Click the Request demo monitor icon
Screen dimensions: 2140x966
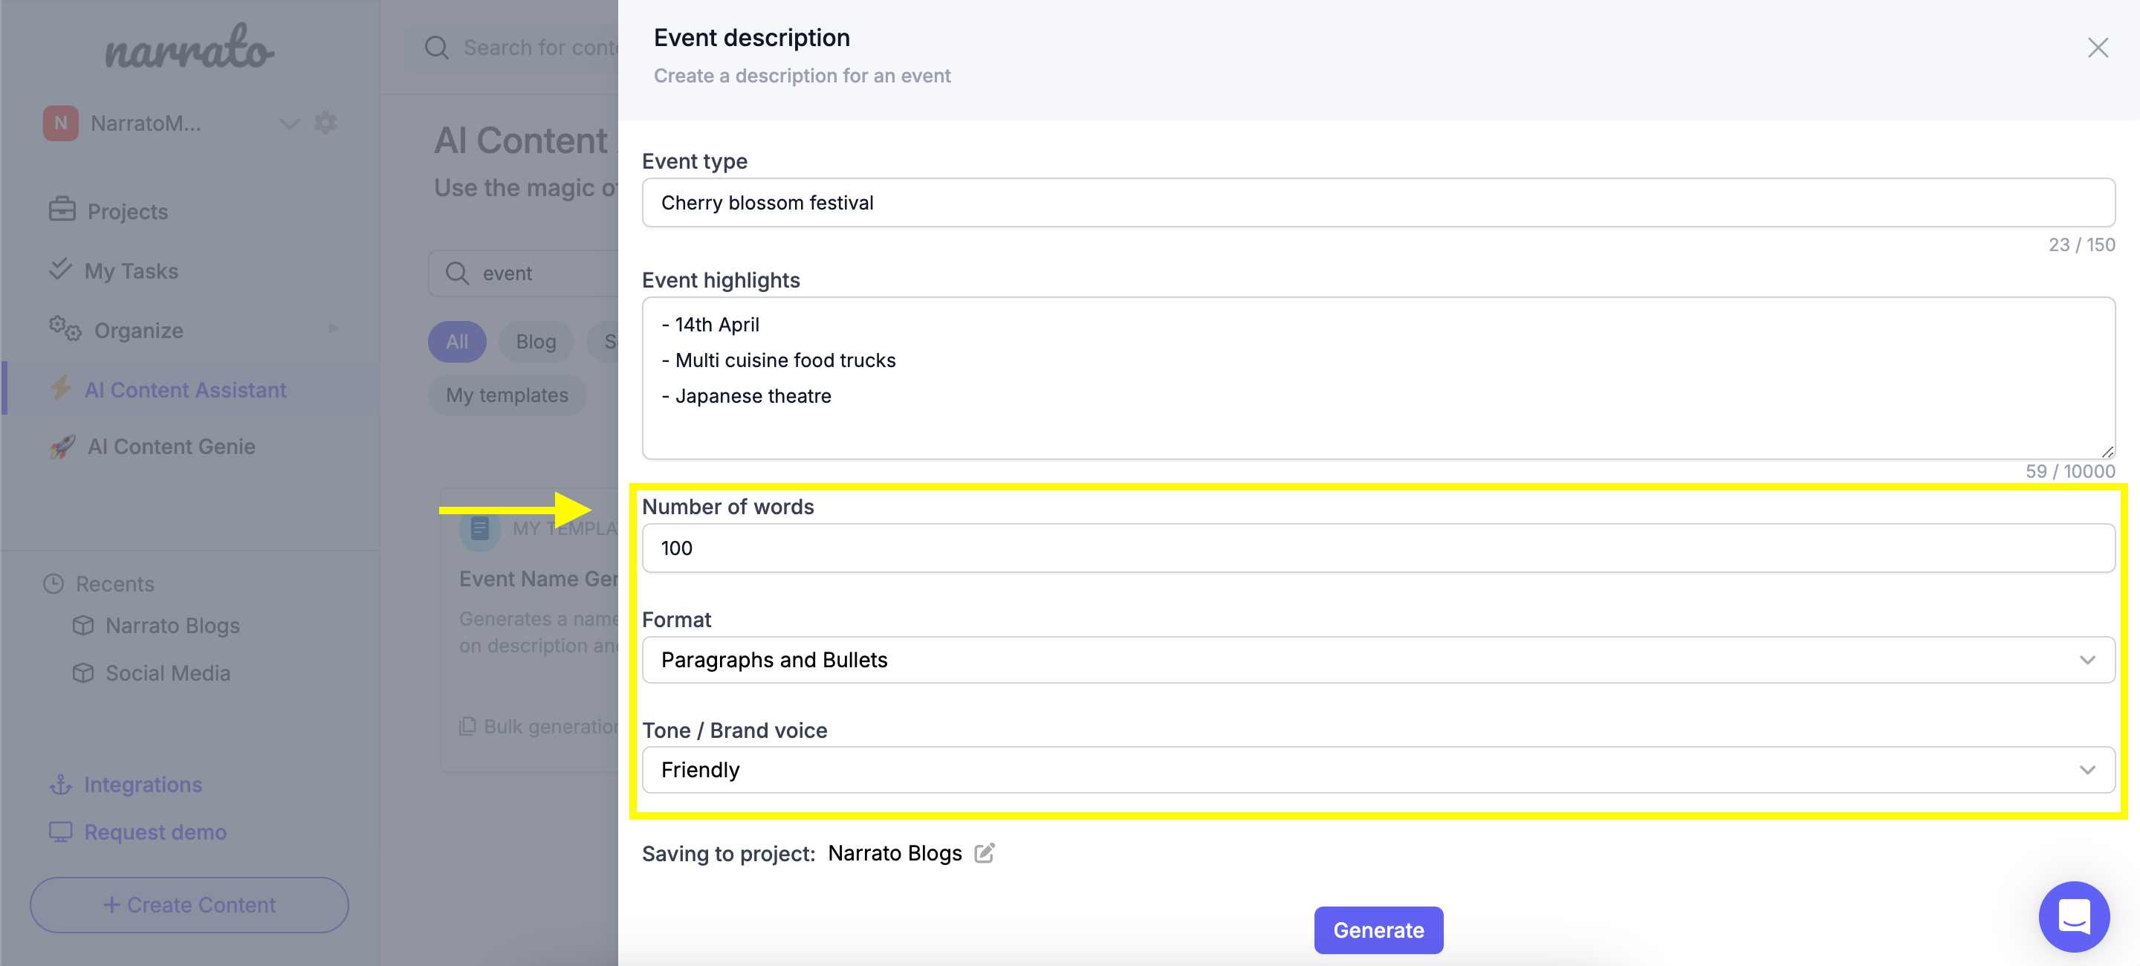[61, 832]
